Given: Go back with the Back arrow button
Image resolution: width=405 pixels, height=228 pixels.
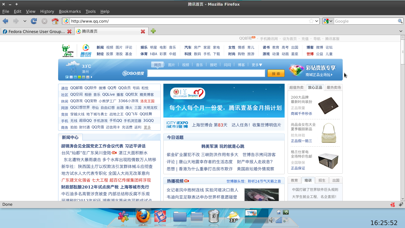Looking at the screenshot, I should [x=5, y=21].
